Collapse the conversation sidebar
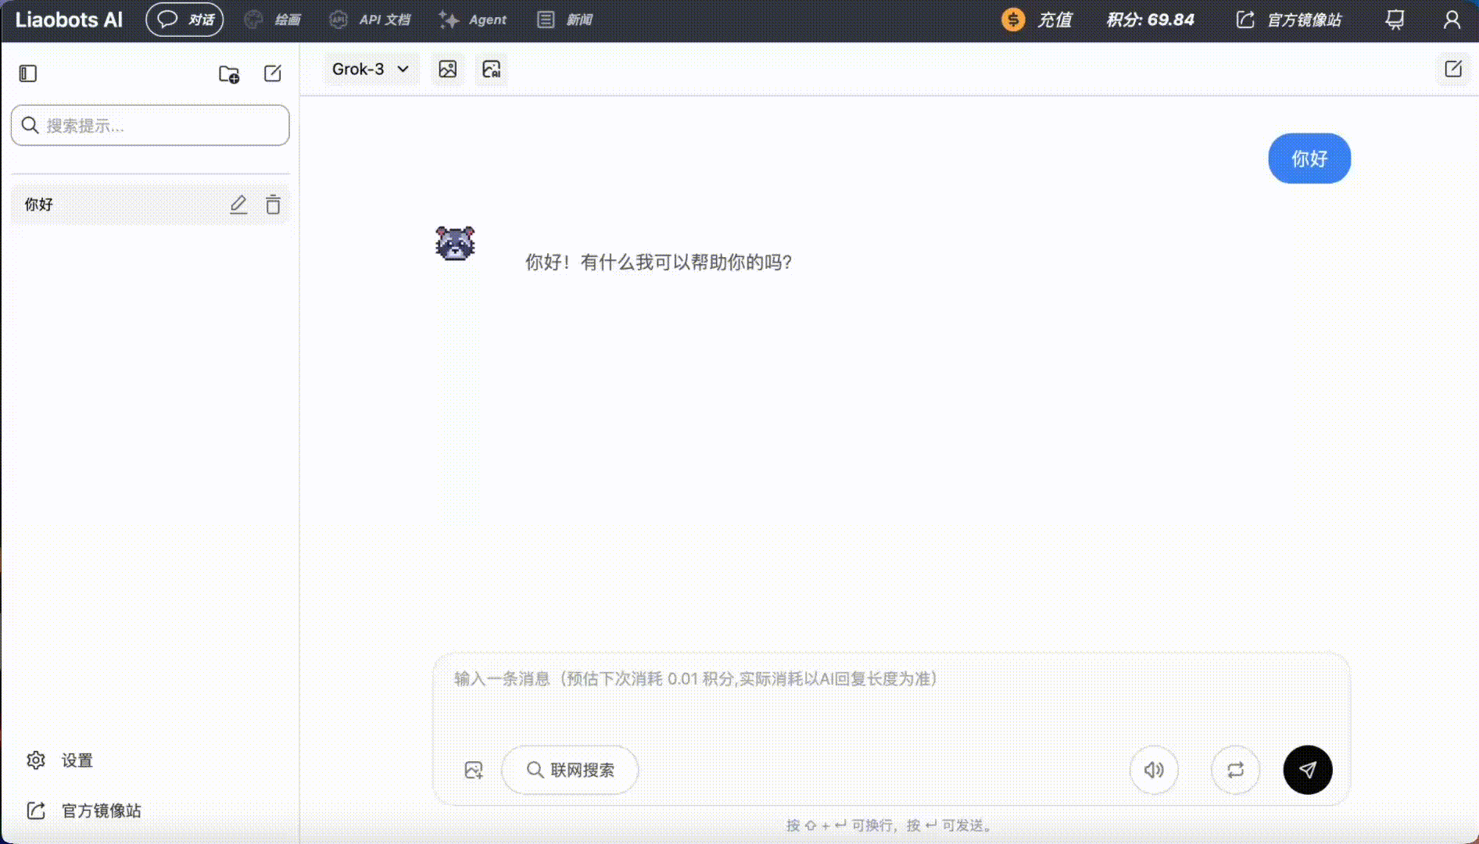1479x844 pixels. [x=28, y=73]
